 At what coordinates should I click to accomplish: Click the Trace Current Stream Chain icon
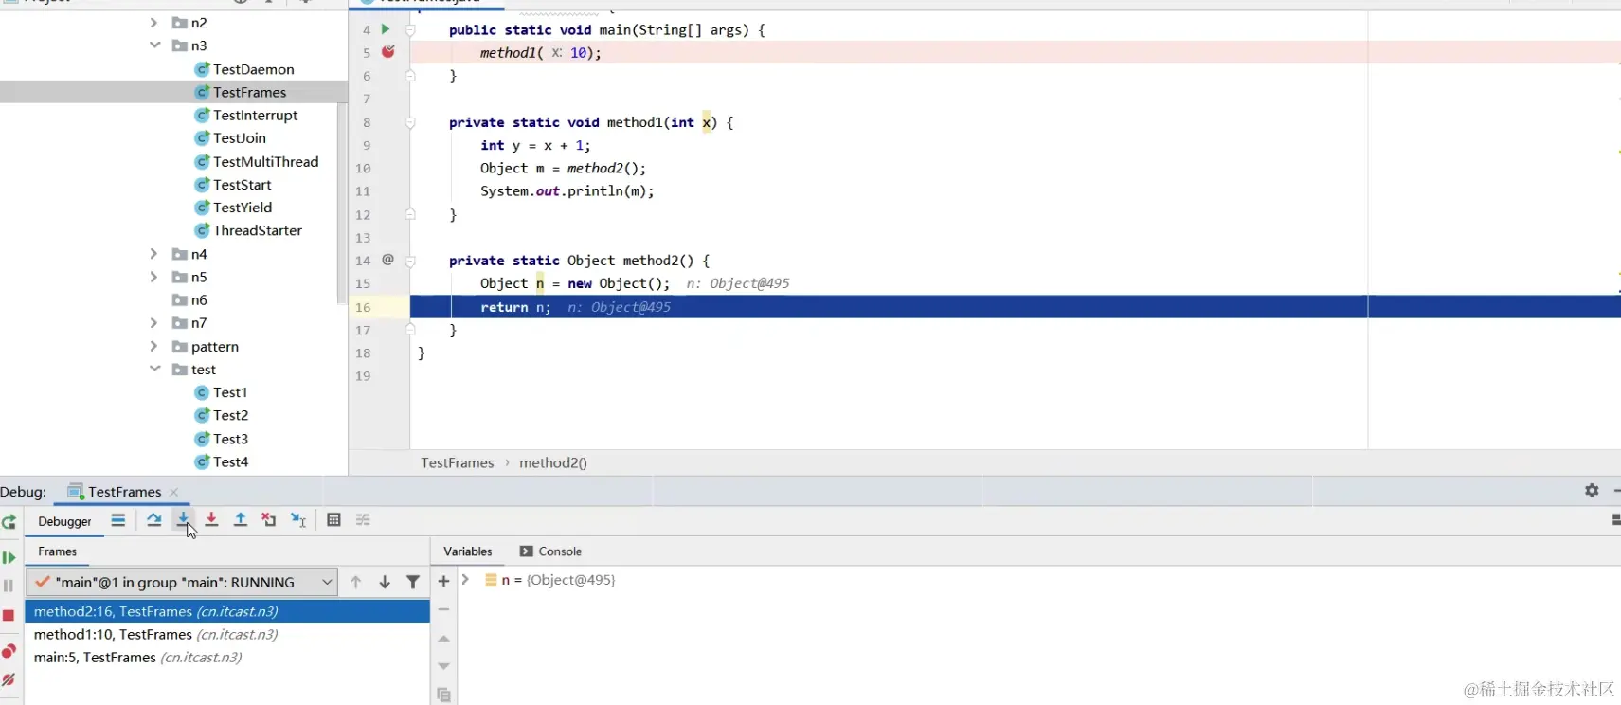pyautogui.click(x=363, y=519)
